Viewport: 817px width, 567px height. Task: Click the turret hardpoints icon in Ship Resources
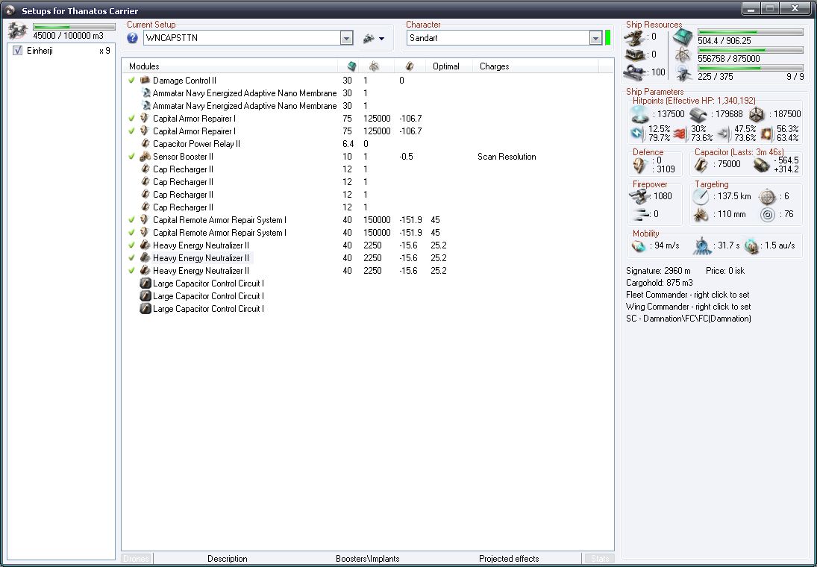coord(634,37)
